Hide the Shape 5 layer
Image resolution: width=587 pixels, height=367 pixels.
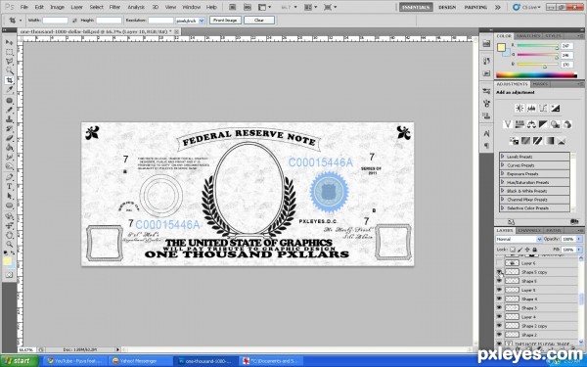499,281
